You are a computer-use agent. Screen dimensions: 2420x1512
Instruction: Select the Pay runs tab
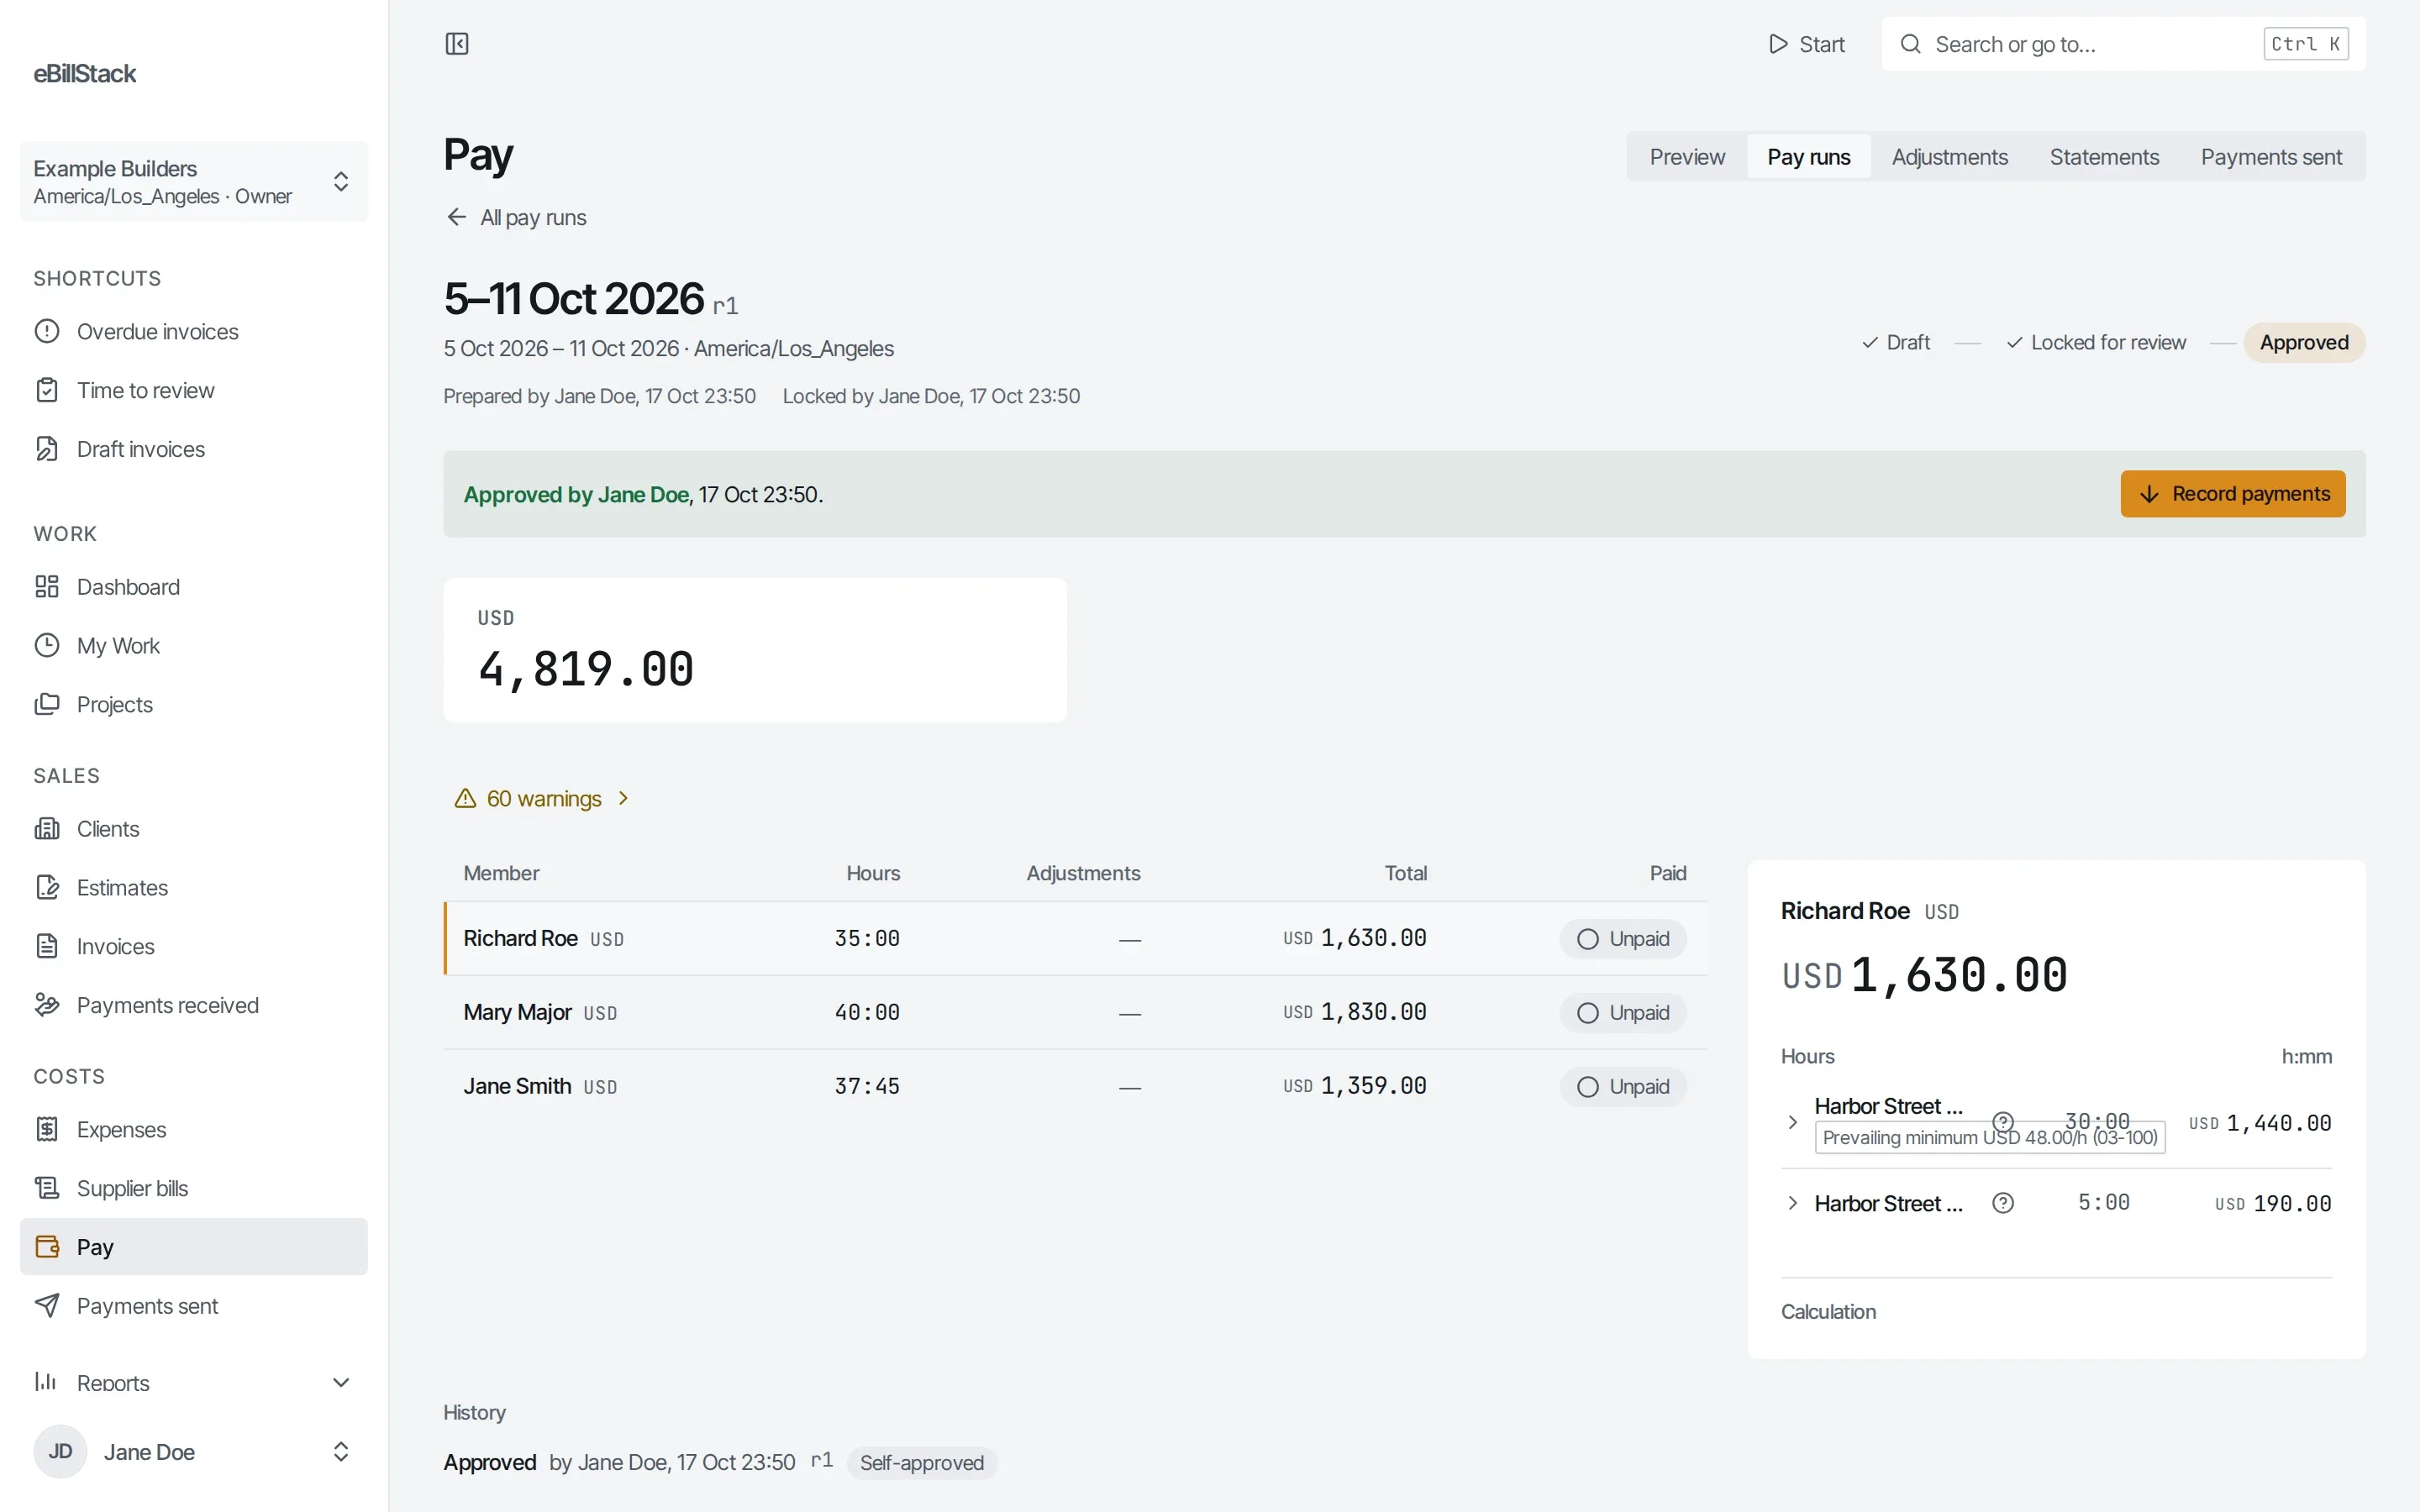[1808, 157]
